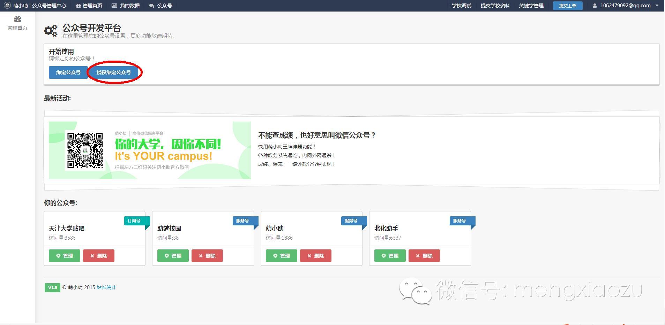Click the 访问量:3585 text
This screenshot has height=325, width=665.
point(62,238)
